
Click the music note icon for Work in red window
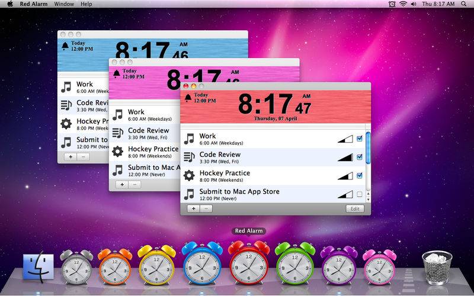[x=189, y=139]
